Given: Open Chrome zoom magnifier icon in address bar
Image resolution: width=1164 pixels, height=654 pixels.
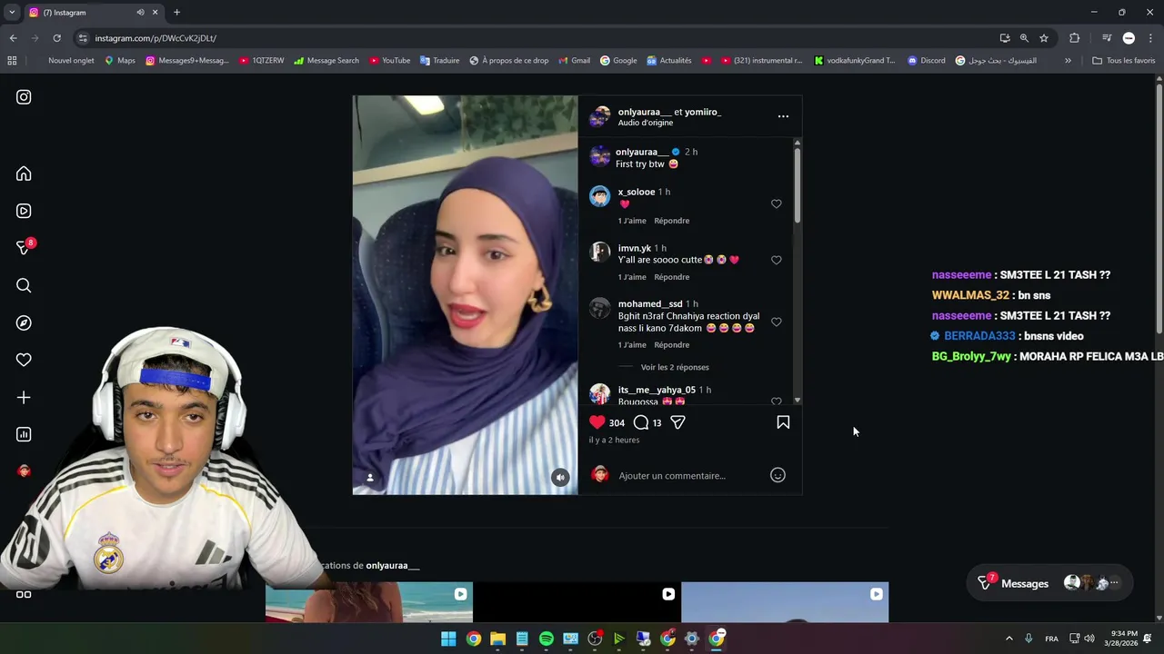Looking at the screenshot, I should coord(1024,38).
